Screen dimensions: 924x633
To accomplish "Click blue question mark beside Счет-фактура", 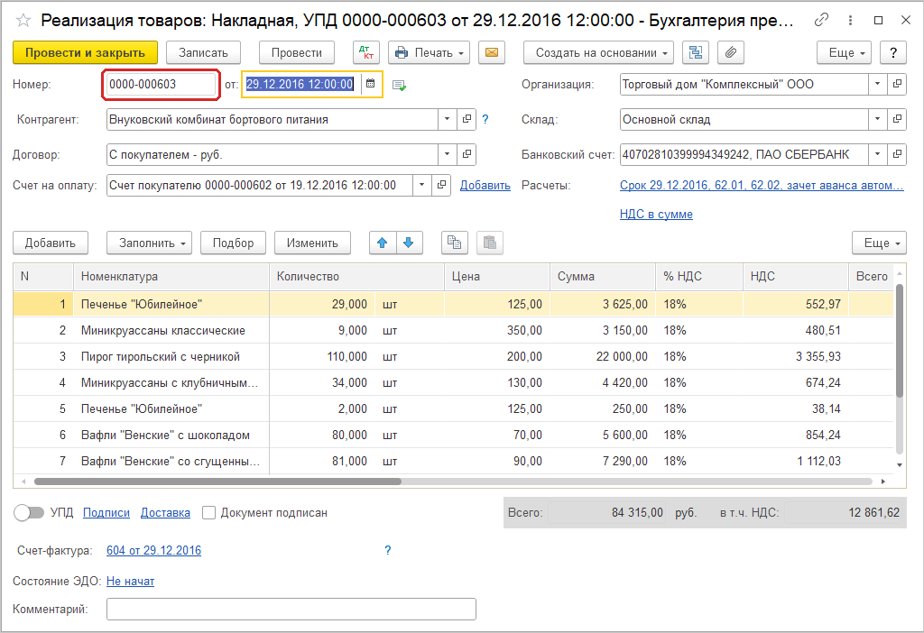I will tap(388, 551).
